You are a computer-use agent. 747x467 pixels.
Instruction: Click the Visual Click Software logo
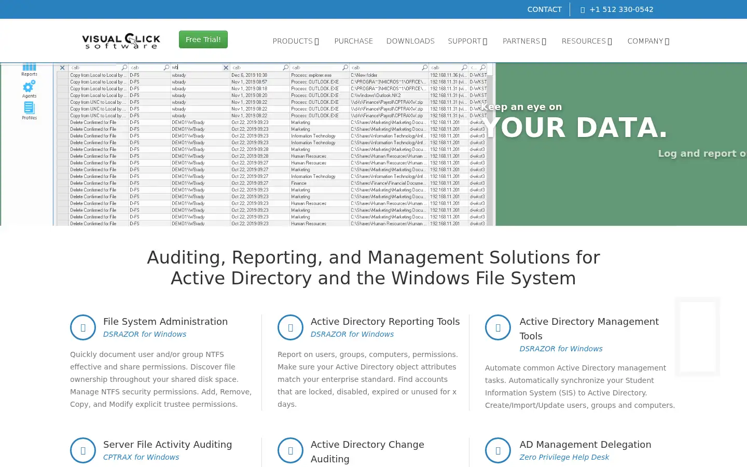coord(121,41)
